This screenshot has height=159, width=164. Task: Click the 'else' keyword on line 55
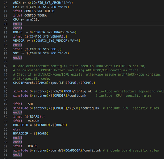click(17, 129)
